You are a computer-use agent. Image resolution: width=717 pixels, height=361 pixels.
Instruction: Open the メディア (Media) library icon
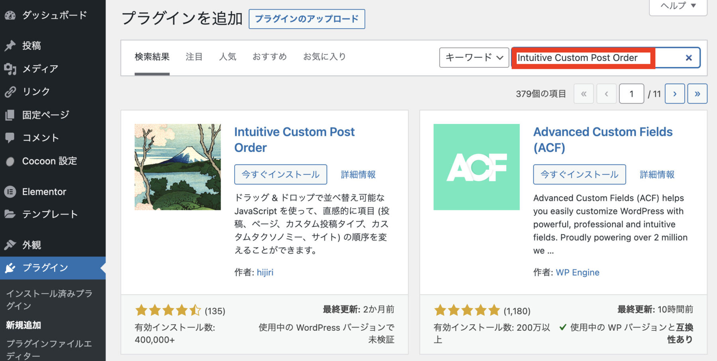tap(10, 68)
